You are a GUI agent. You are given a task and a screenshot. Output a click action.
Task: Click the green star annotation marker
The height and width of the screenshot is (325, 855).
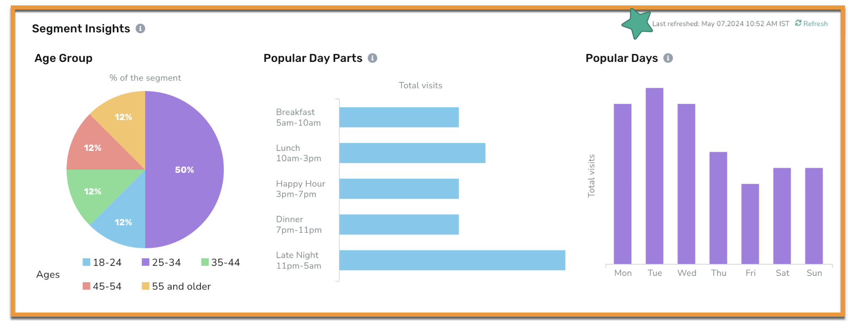[x=637, y=24]
